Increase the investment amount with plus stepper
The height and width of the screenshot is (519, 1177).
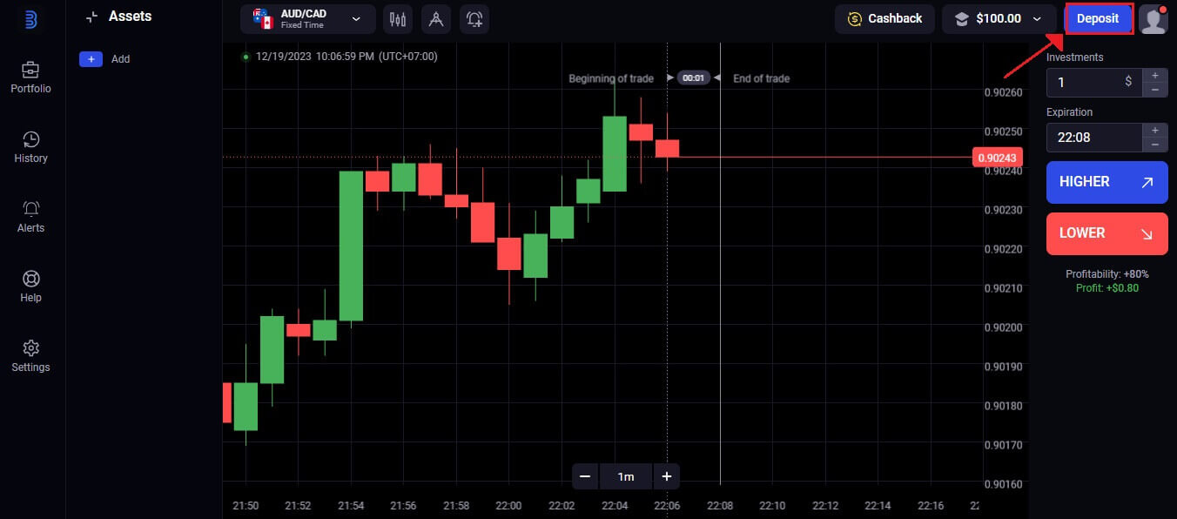pyautogui.click(x=1155, y=77)
